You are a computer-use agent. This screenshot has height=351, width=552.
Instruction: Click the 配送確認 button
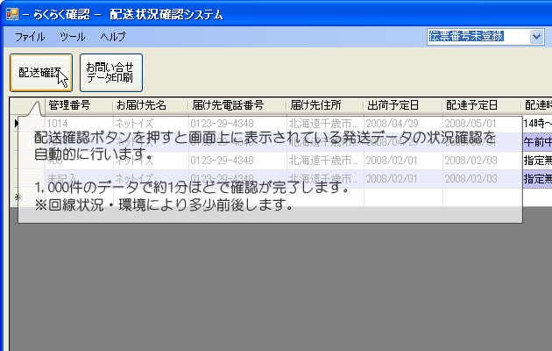point(41,73)
